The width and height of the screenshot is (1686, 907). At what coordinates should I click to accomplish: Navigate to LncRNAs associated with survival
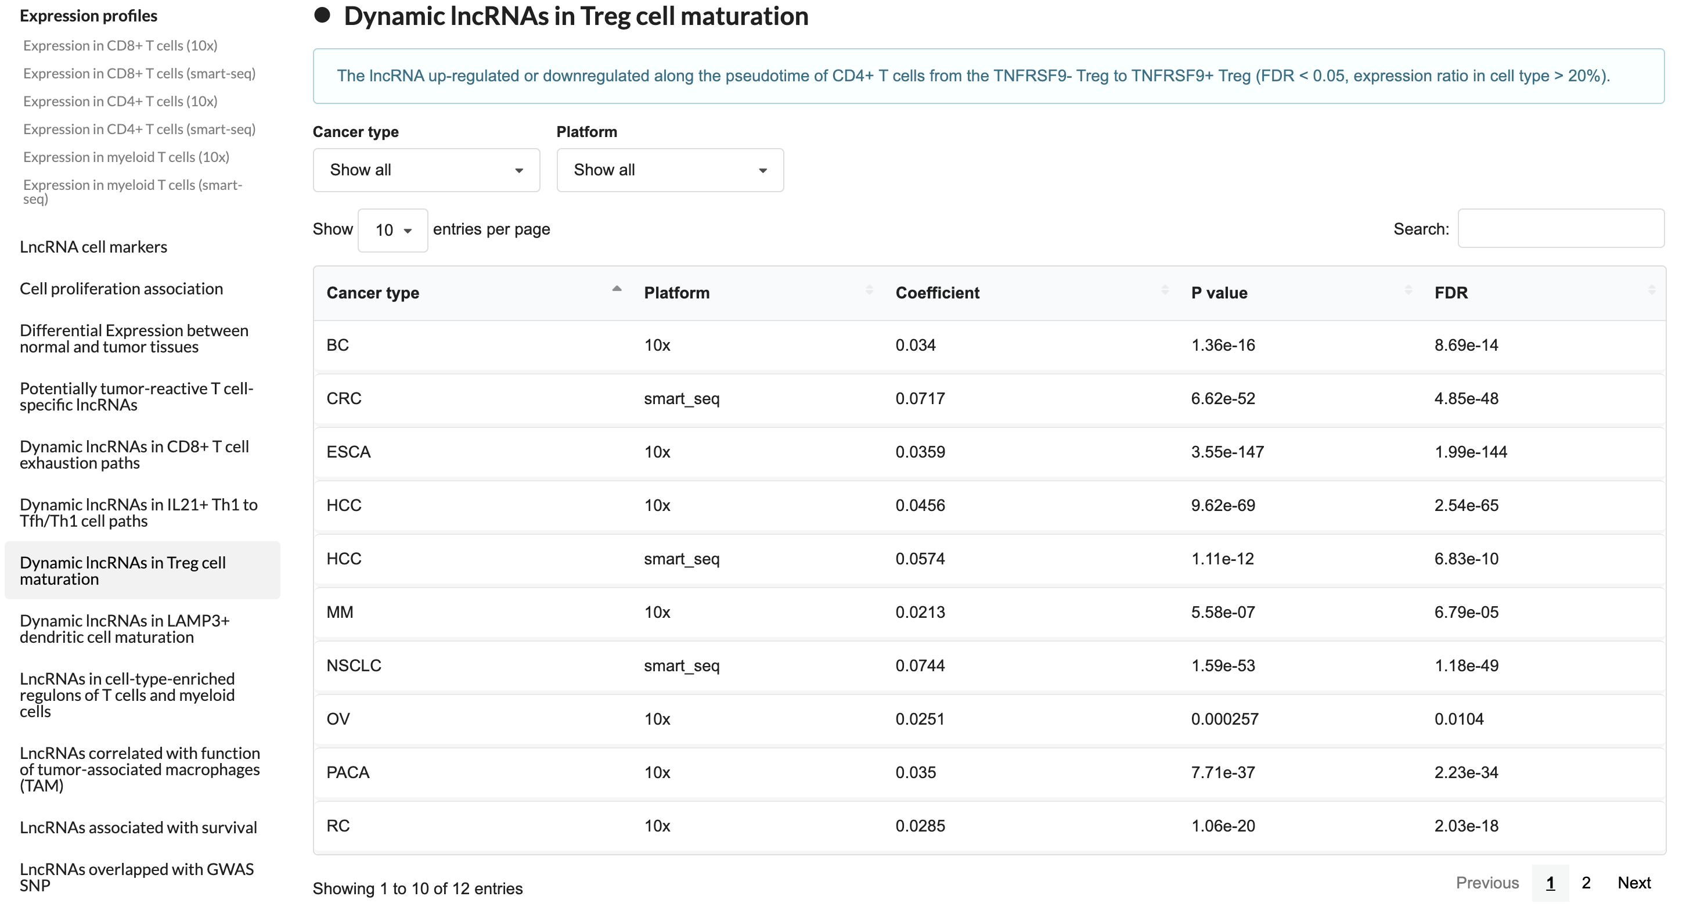coord(138,827)
